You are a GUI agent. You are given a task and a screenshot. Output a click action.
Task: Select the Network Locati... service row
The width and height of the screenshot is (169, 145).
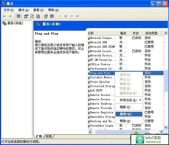pyautogui.click(x=126, y=51)
